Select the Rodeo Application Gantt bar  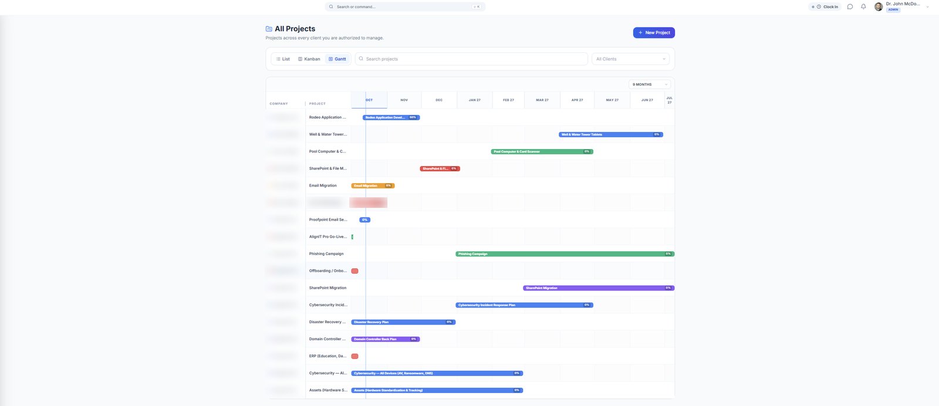coord(391,117)
